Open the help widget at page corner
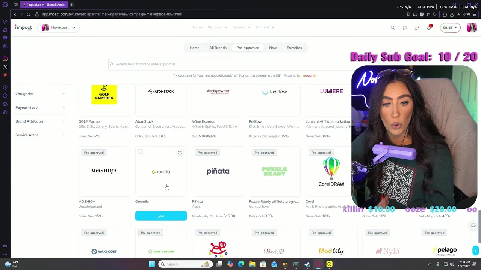 [476, 250]
